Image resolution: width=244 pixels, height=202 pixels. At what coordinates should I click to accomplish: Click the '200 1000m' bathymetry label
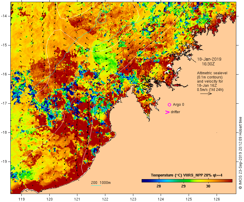click(101, 183)
